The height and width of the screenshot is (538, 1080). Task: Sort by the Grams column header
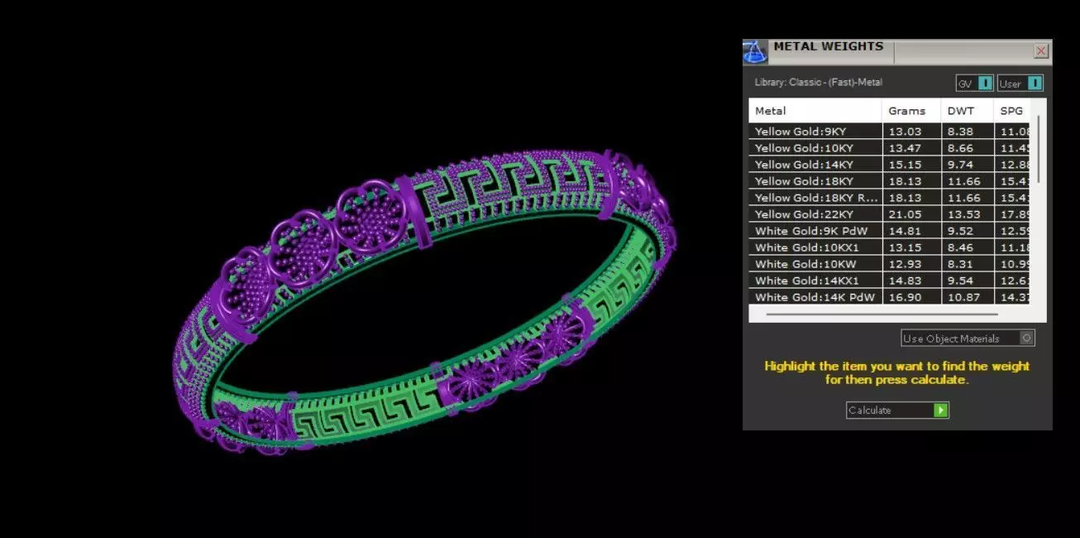click(x=912, y=111)
